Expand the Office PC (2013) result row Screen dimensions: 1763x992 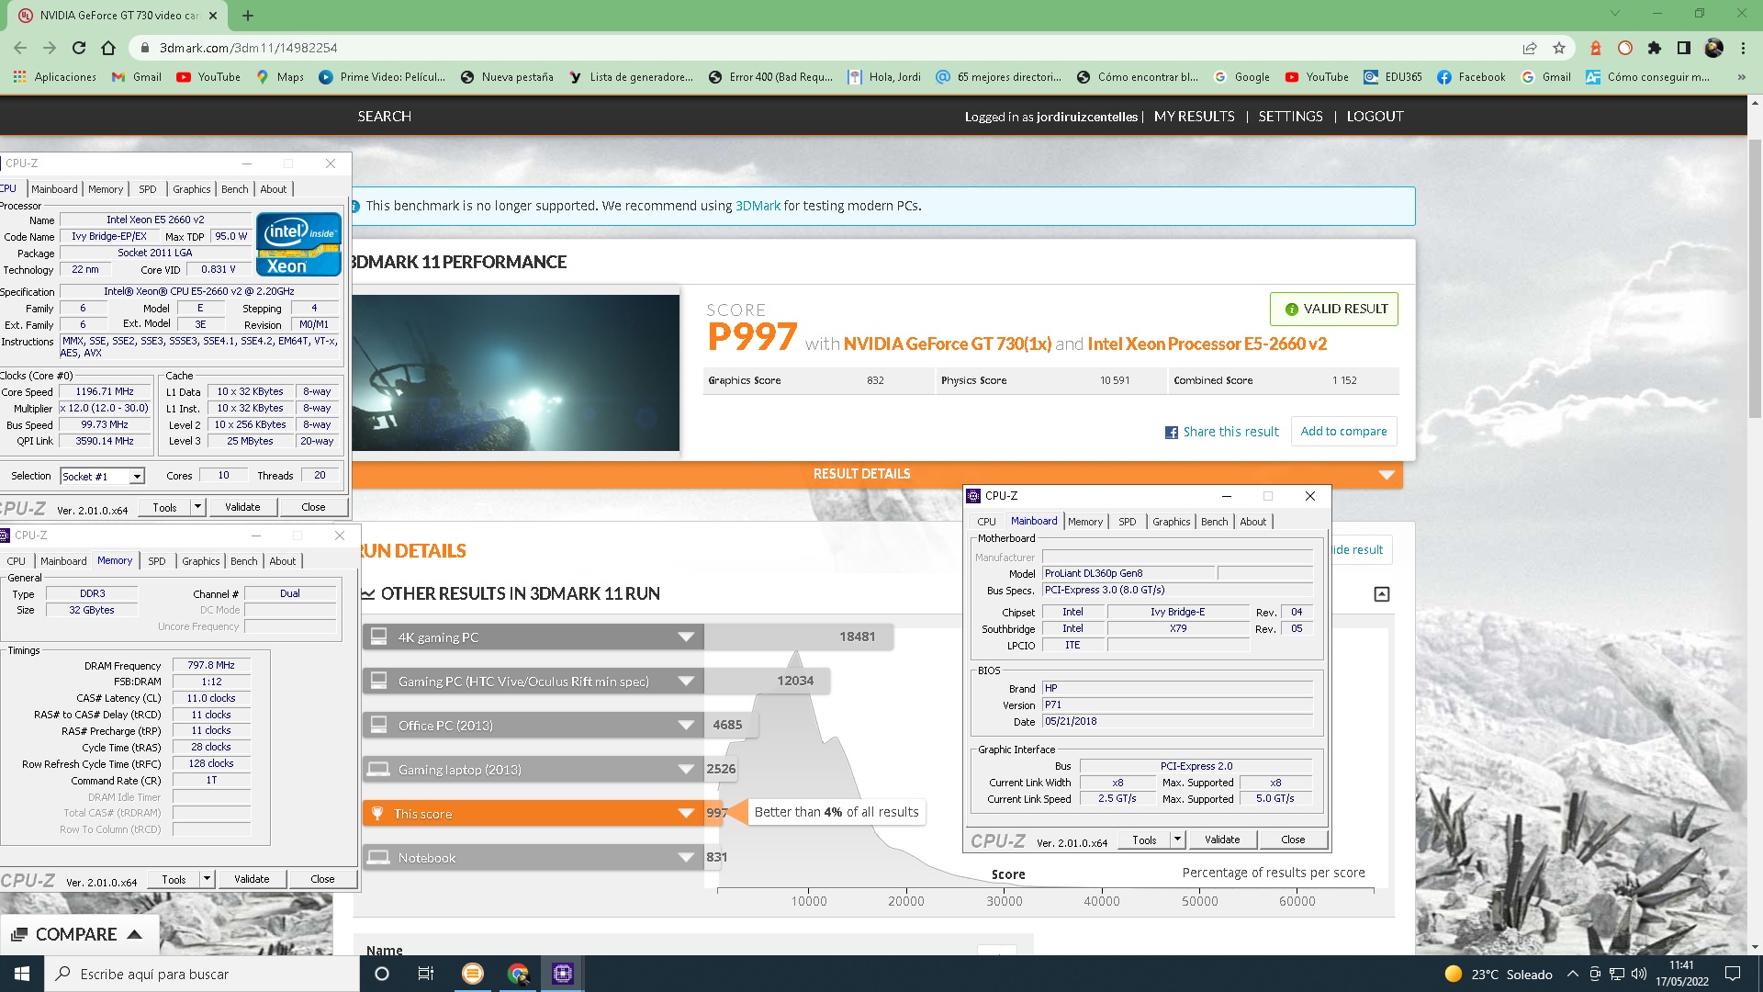(x=533, y=725)
